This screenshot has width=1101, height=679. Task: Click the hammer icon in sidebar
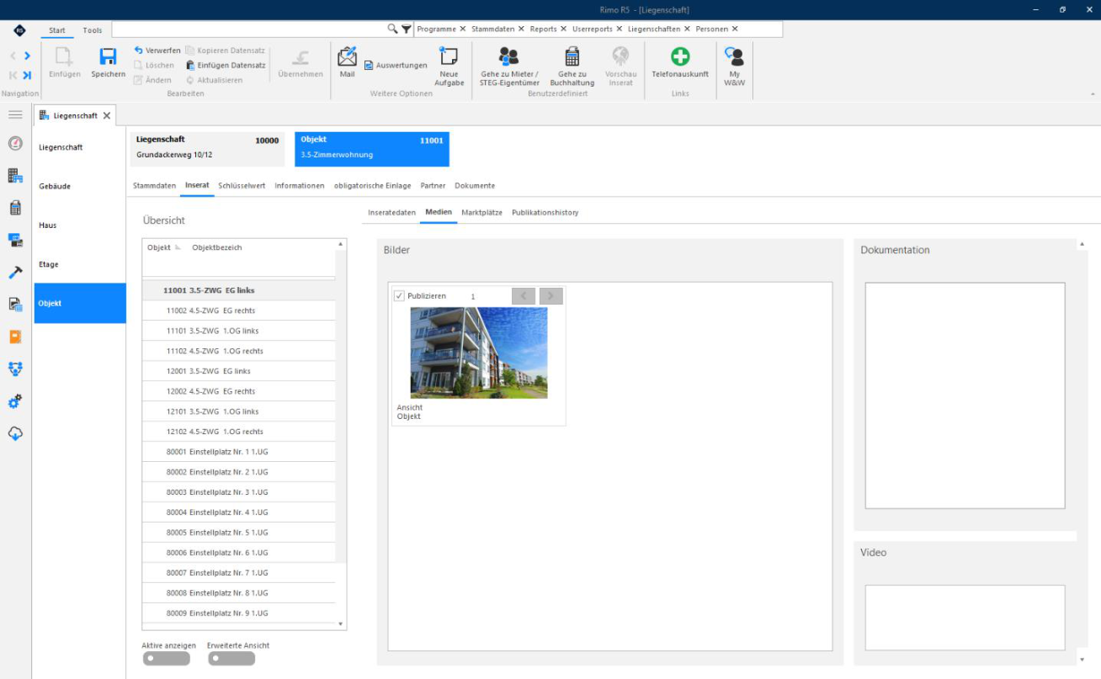pyautogui.click(x=15, y=273)
